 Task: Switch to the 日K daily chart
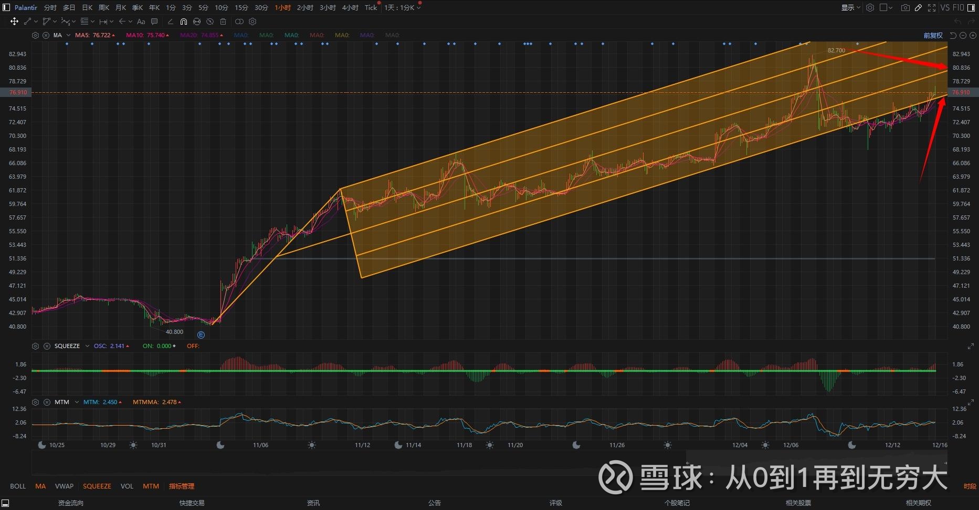click(x=87, y=7)
